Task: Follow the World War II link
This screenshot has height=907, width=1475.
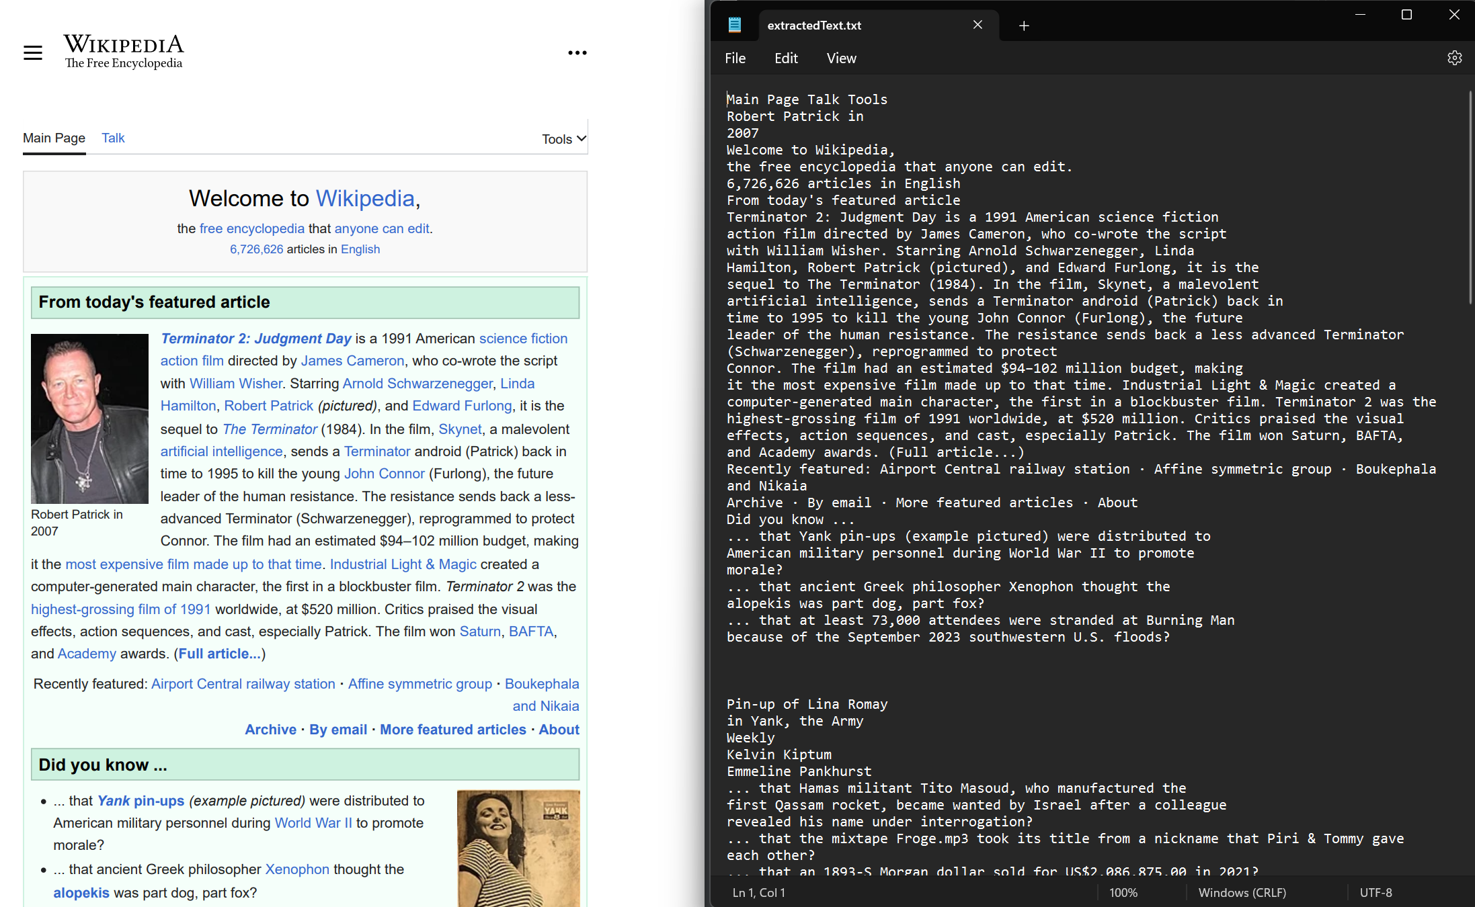Action: point(313,823)
